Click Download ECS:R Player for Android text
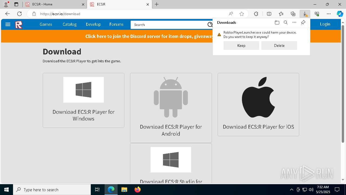 point(171,130)
